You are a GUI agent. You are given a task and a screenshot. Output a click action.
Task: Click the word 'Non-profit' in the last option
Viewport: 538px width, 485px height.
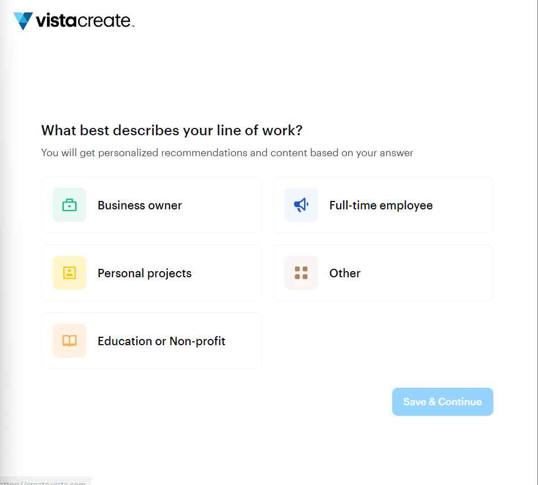(x=197, y=341)
